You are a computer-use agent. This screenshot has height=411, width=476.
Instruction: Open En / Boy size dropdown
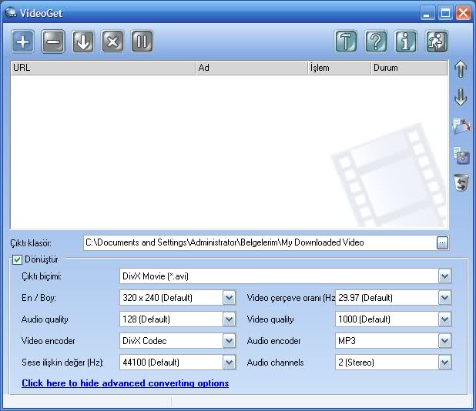[230, 298]
